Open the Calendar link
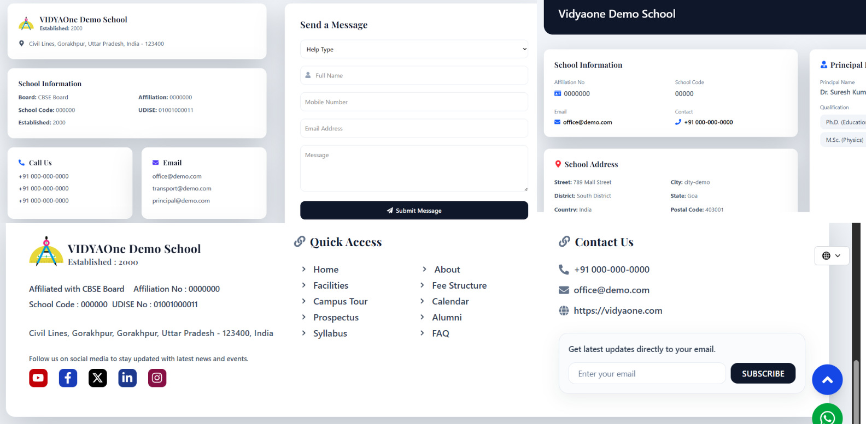This screenshot has width=866, height=424. point(450,301)
